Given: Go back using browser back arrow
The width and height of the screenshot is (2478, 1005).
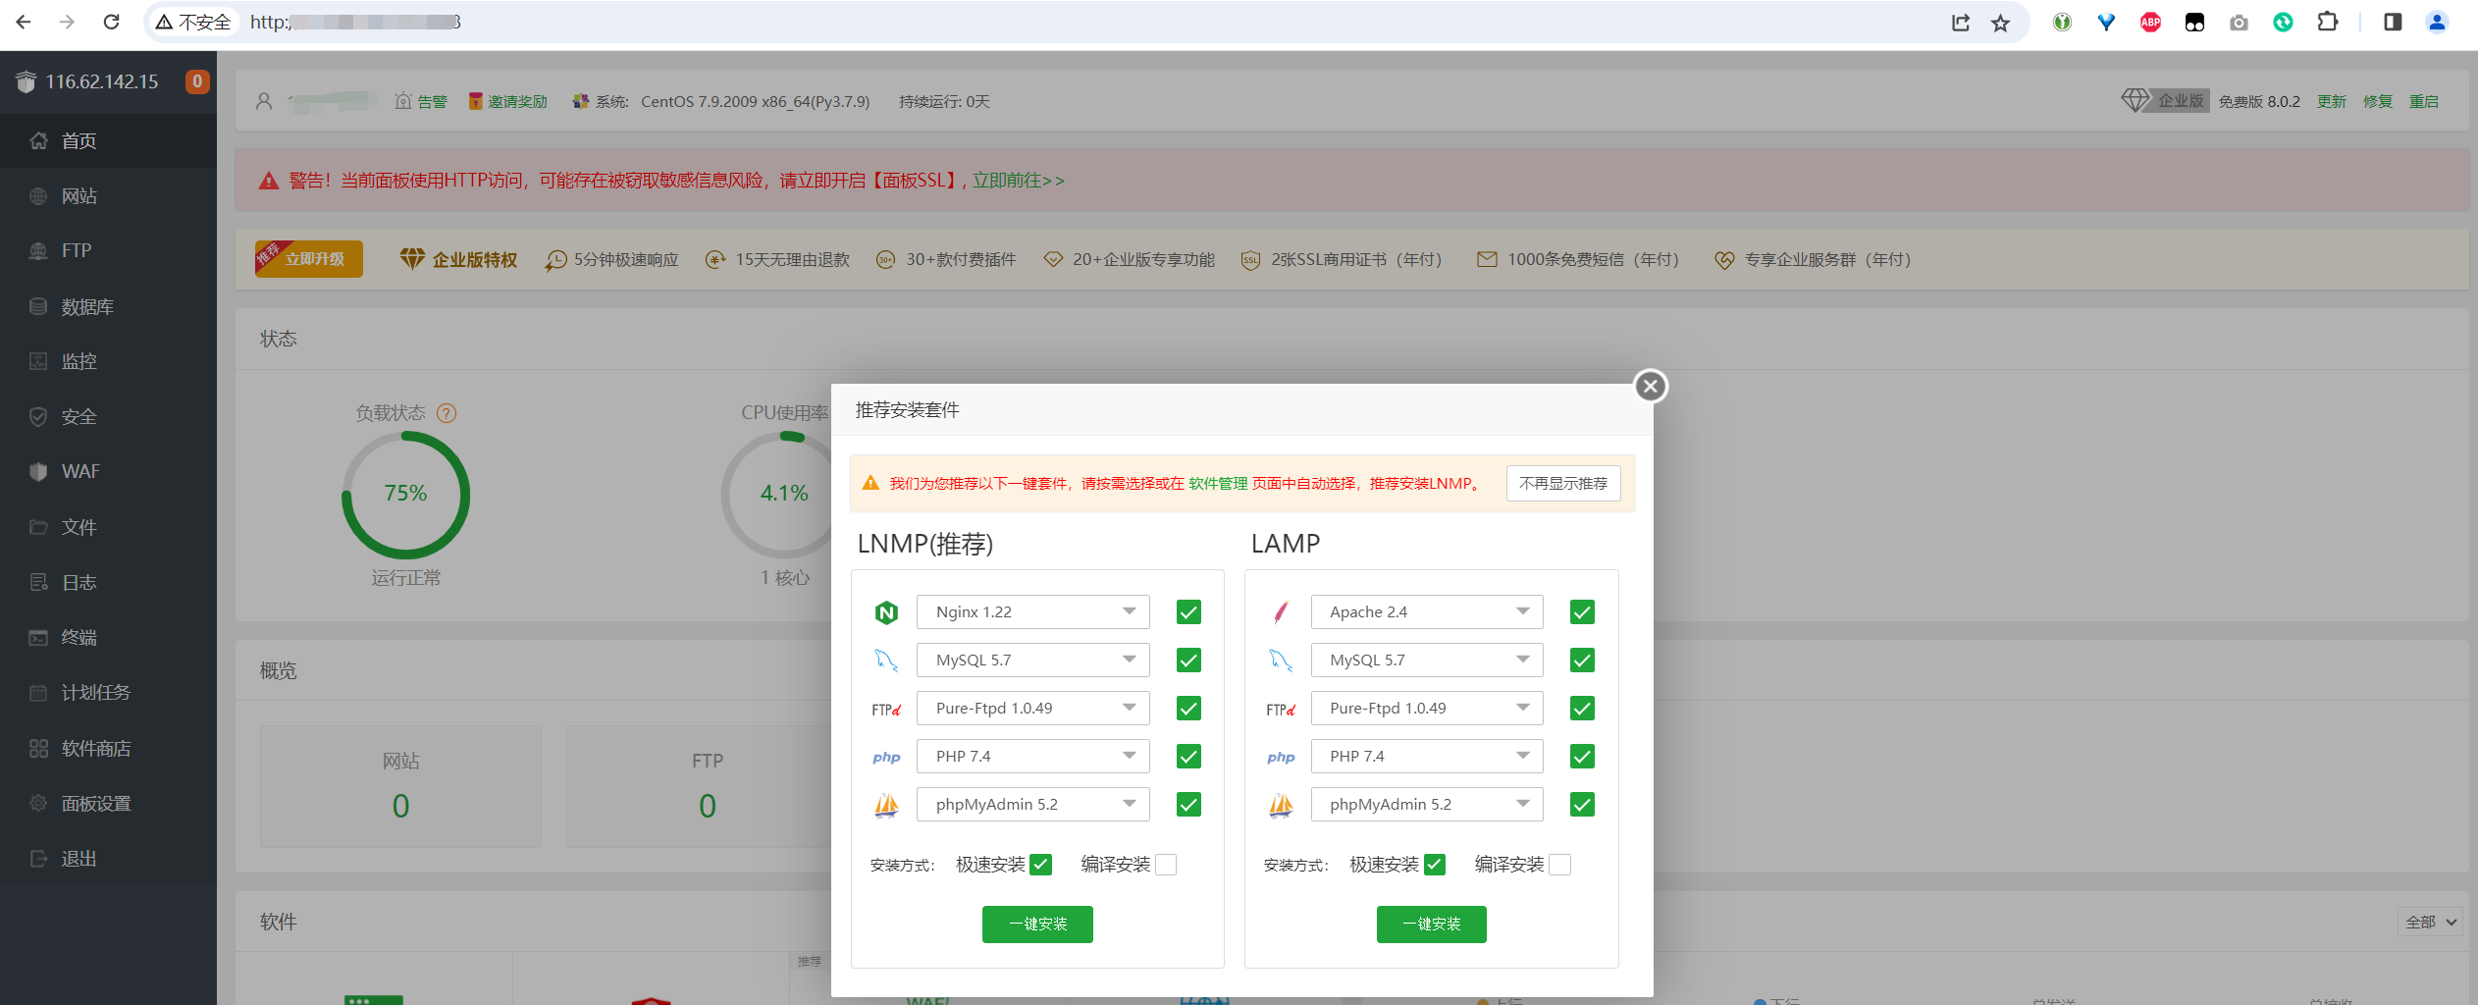Looking at the screenshot, I should (24, 22).
